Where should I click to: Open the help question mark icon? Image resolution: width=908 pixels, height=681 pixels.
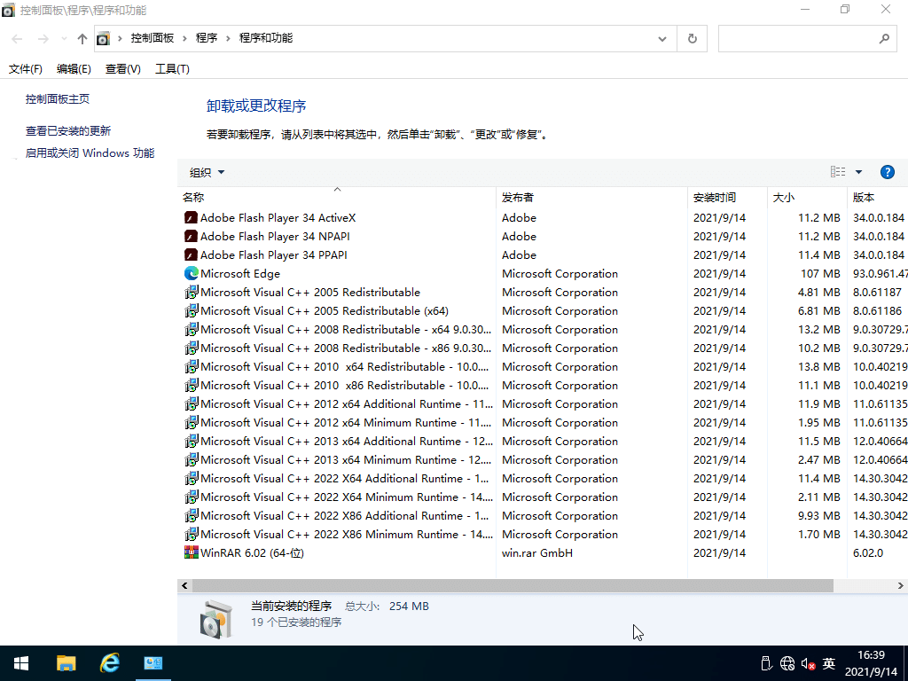click(x=887, y=172)
